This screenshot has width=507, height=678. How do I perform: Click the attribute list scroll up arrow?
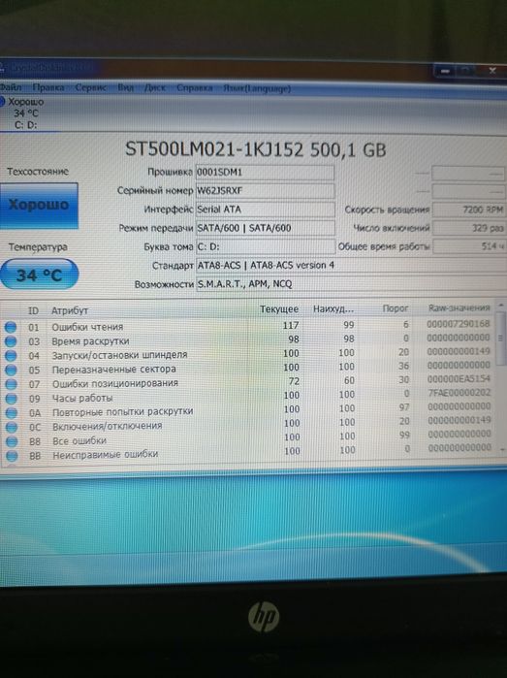tap(501, 306)
